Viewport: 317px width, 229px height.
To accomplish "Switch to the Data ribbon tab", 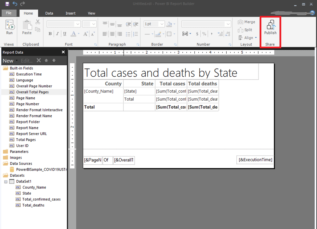I will point(49,13).
